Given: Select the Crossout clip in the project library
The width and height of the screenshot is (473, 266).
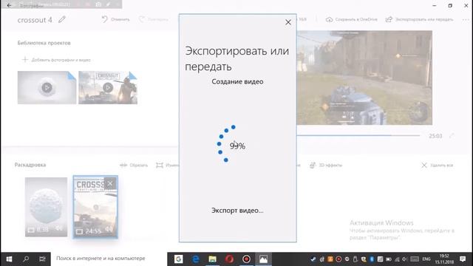Looking at the screenshot, I should [108, 87].
